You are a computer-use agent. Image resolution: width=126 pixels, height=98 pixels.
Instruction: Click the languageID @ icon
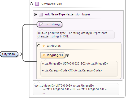pyautogui.click(x=44, y=55)
